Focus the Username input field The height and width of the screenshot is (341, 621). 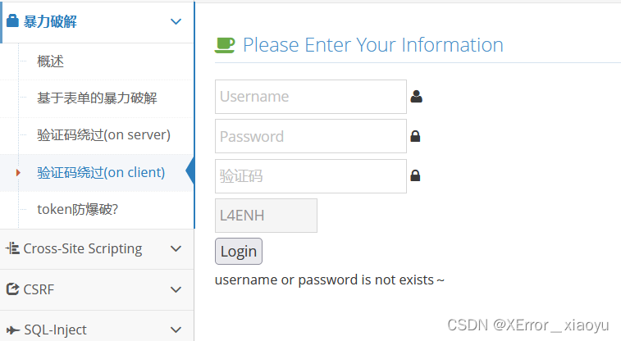[310, 97]
